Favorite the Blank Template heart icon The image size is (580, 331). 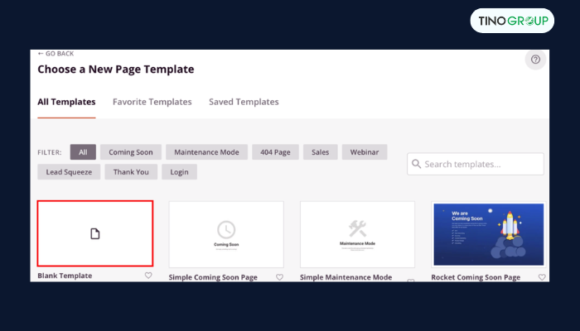148,276
